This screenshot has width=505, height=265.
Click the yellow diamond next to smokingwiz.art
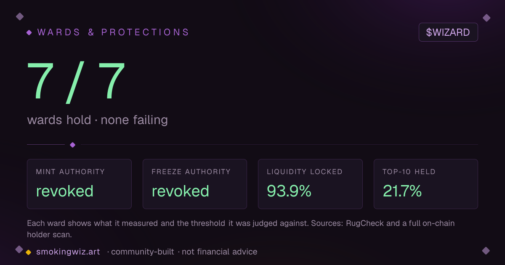tap(29, 252)
